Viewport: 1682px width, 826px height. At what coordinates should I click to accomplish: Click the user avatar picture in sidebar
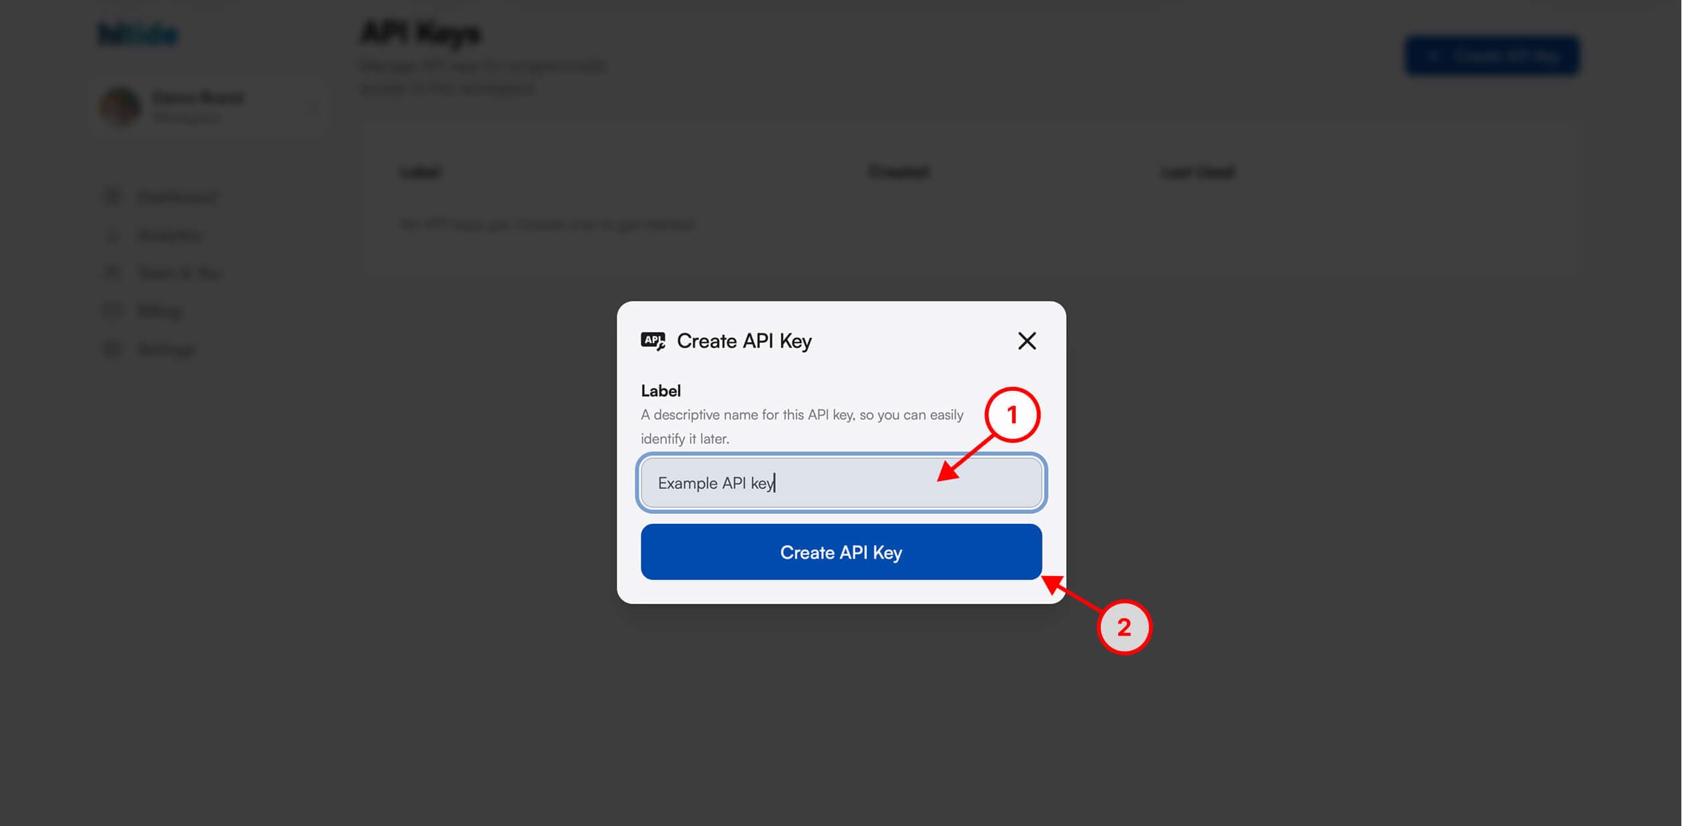pyautogui.click(x=120, y=106)
